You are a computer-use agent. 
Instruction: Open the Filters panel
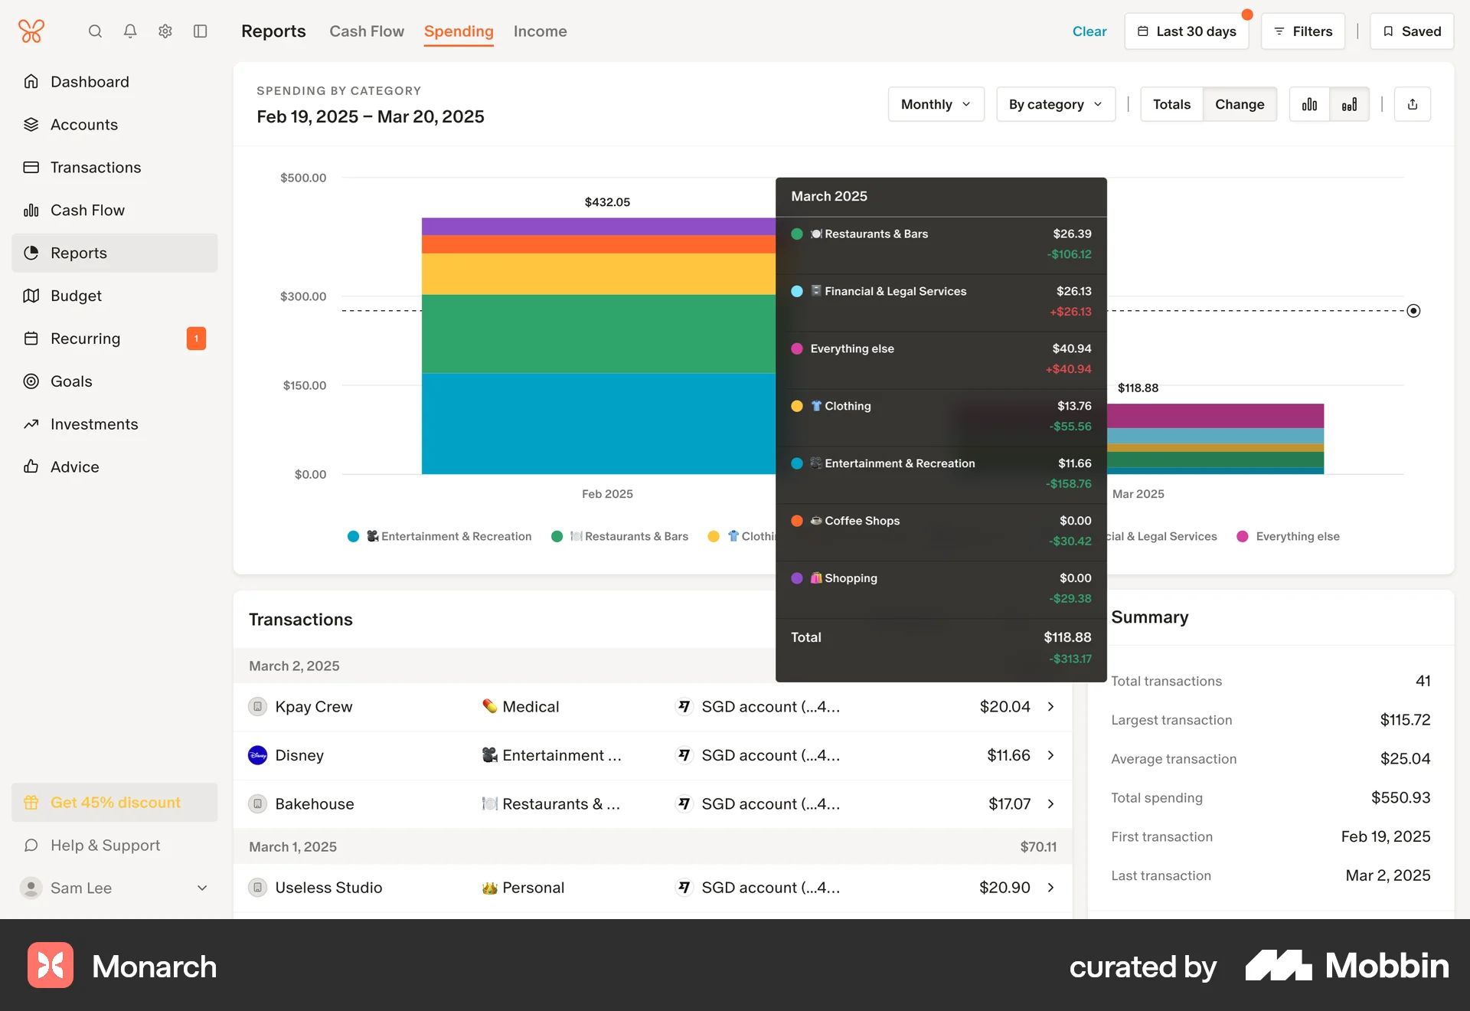click(x=1302, y=31)
